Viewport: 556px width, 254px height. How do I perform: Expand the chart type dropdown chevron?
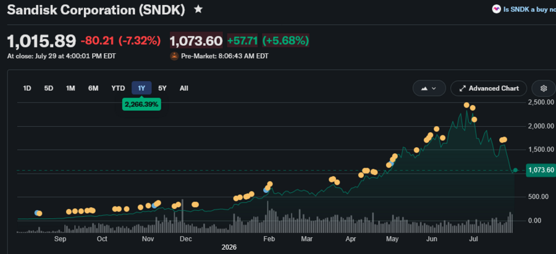click(x=434, y=88)
